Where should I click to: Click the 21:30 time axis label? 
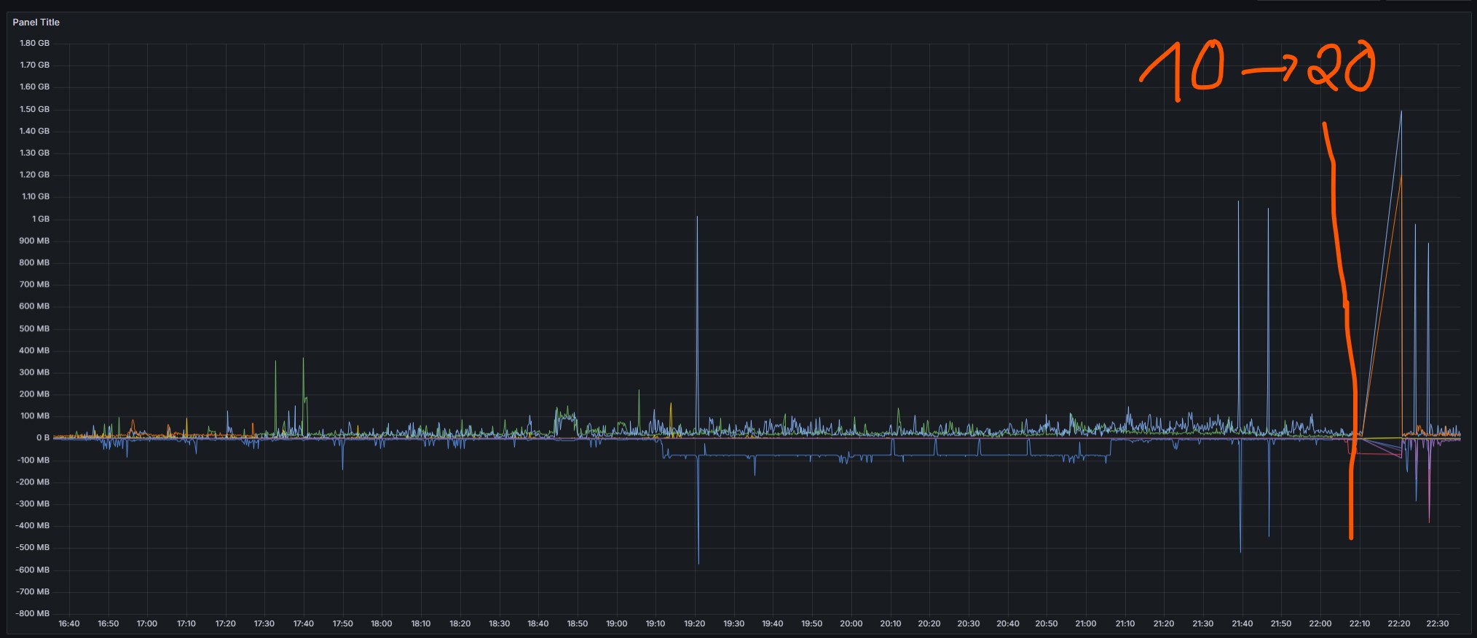[x=1203, y=624]
